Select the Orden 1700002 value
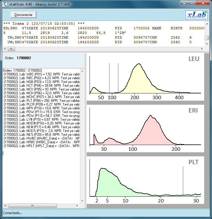The width and height of the screenshot is (212, 219). [24, 58]
